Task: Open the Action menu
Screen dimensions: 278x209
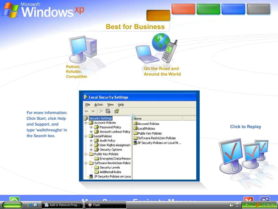Action: pos(99,104)
